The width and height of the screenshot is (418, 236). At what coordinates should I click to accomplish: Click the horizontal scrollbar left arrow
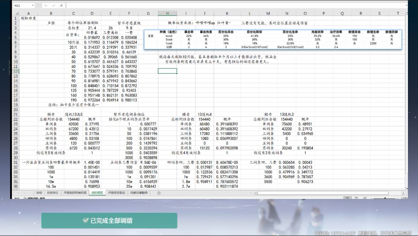[256, 193]
